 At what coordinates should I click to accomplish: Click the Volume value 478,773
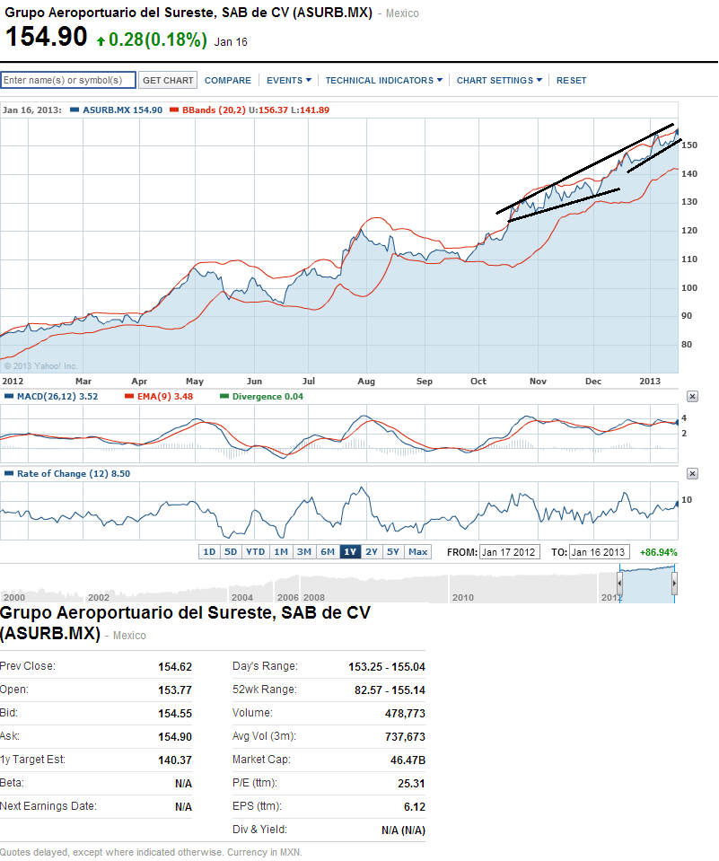405,713
